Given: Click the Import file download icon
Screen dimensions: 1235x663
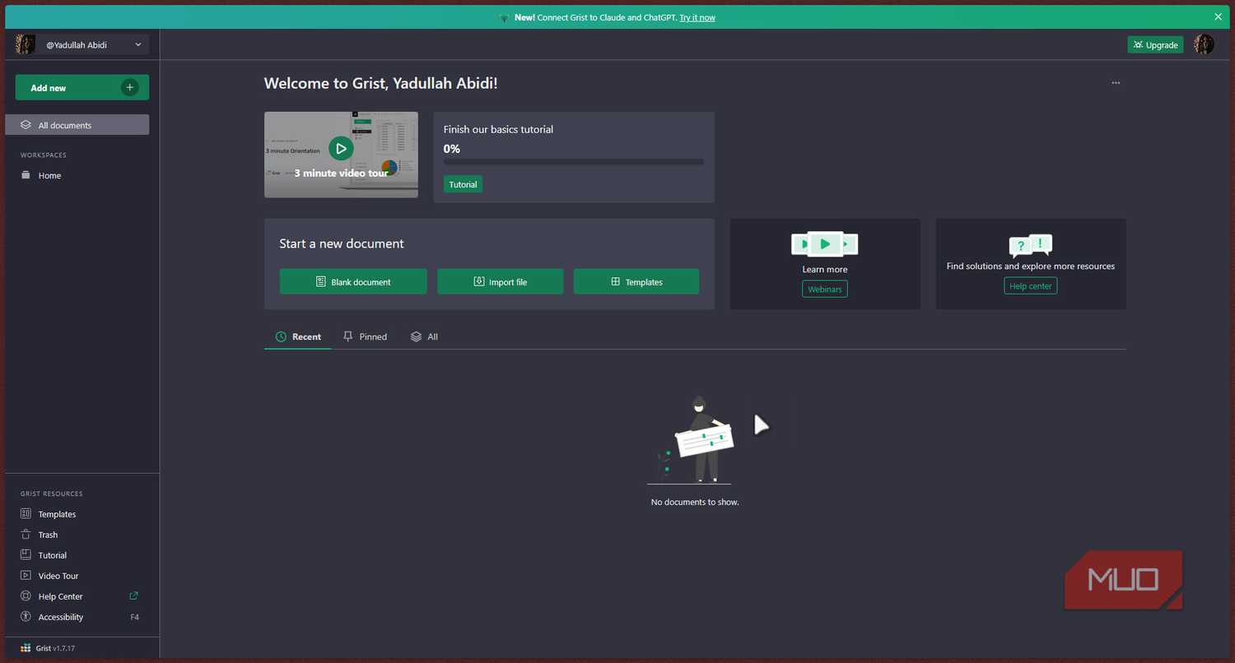Looking at the screenshot, I should pyautogui.click(x=479, y=281).
